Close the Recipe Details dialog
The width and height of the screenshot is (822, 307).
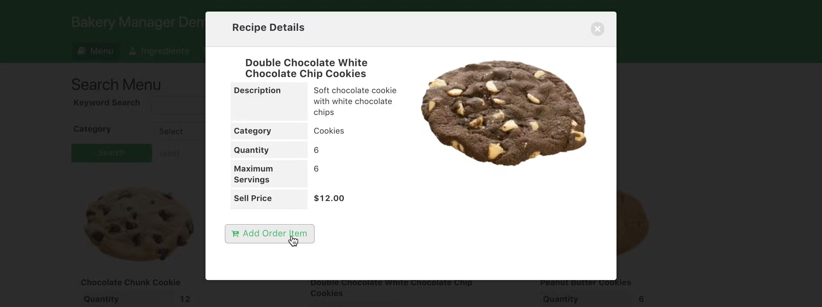point(597,29)
